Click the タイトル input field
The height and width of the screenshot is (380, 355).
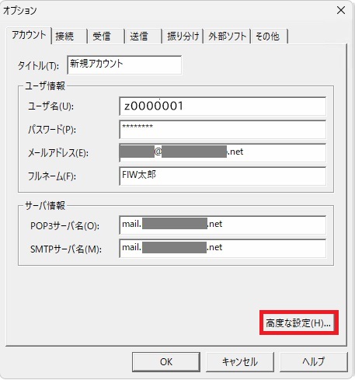click(x=124, y=65)
